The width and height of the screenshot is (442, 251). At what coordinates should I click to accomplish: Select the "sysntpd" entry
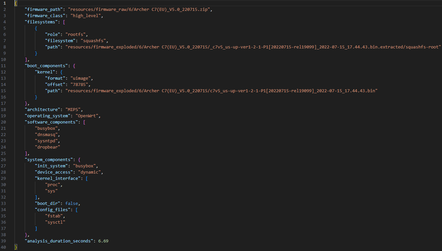47,141
